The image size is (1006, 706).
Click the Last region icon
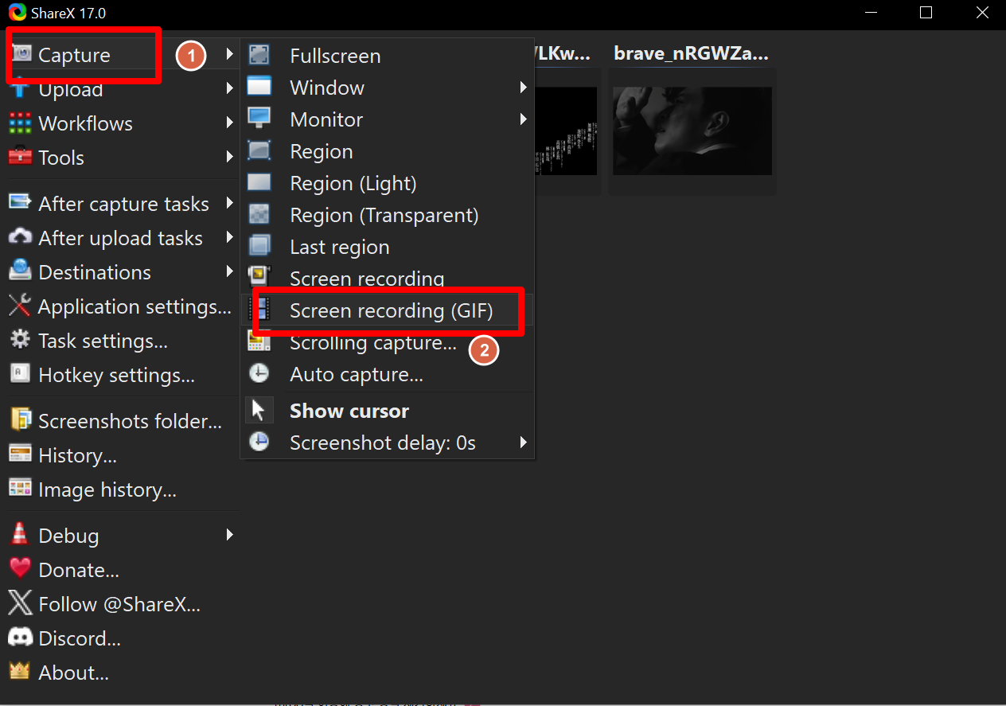[x=259, y=245]
